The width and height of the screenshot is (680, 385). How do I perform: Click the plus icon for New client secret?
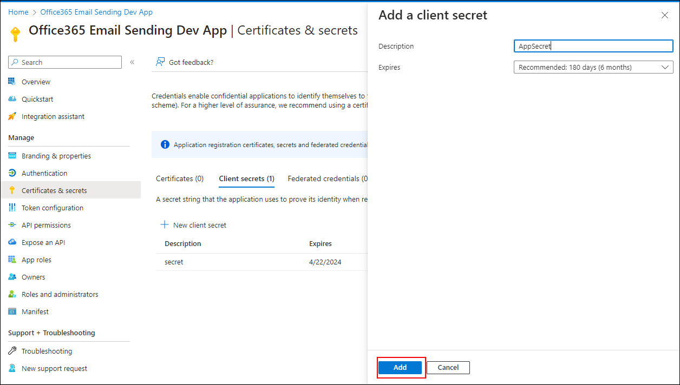(x=165, y=225)
